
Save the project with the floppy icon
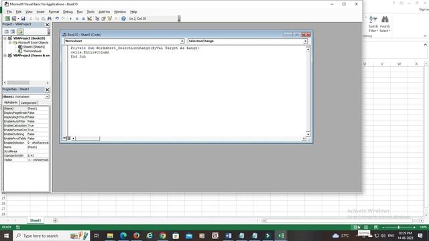coord(23,19)
